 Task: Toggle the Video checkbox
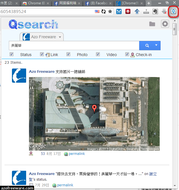pyautogui.click(x=98, y=54)
